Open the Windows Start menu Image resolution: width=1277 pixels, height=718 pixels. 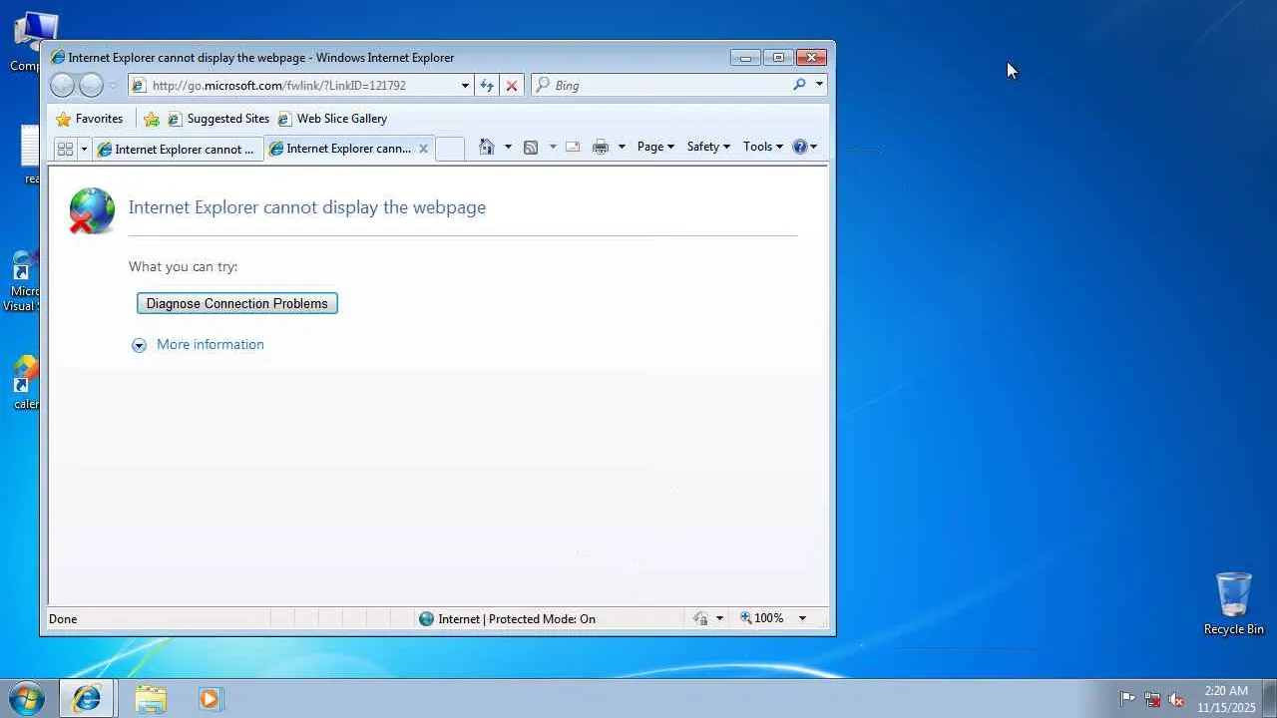(27, 698)
